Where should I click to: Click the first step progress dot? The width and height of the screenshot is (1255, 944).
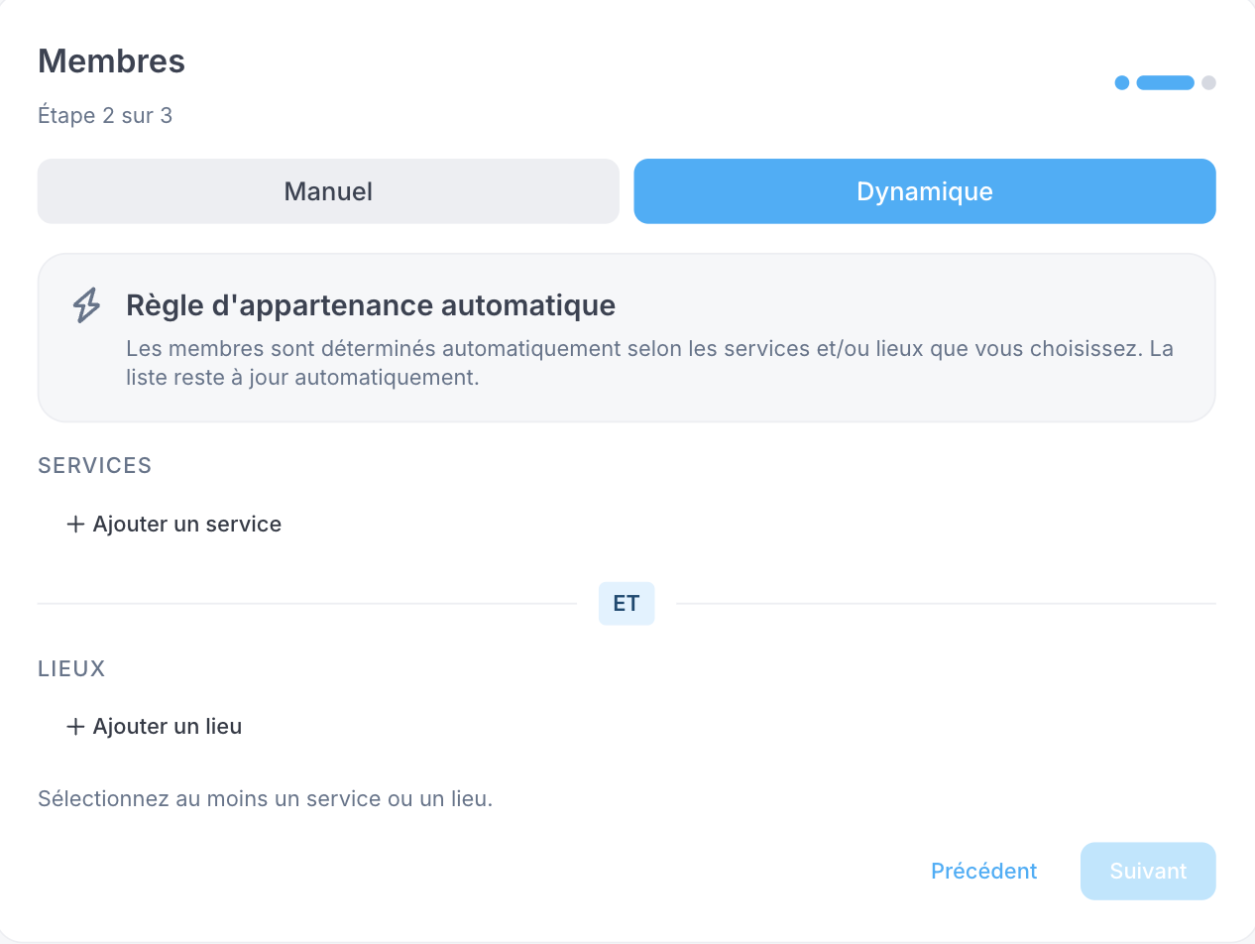tap(1122, 83)
